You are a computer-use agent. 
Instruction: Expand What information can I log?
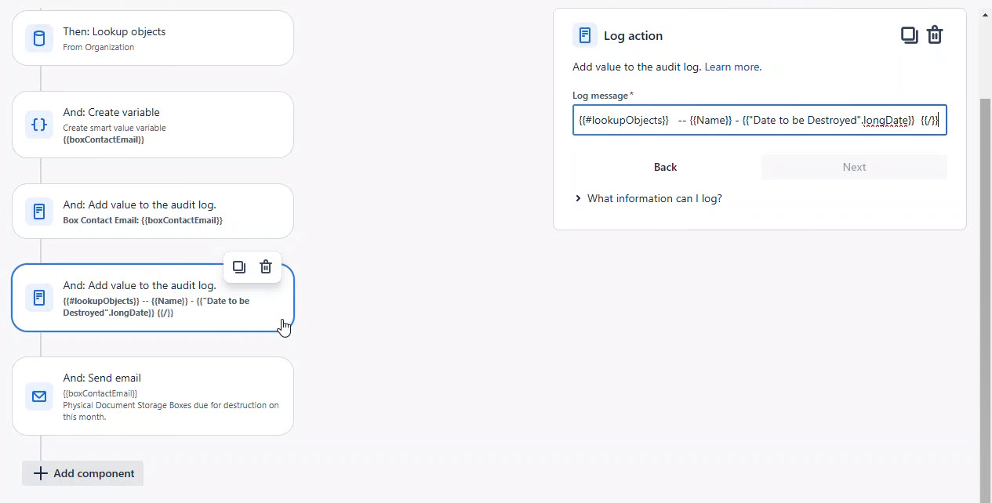(648, 198)
